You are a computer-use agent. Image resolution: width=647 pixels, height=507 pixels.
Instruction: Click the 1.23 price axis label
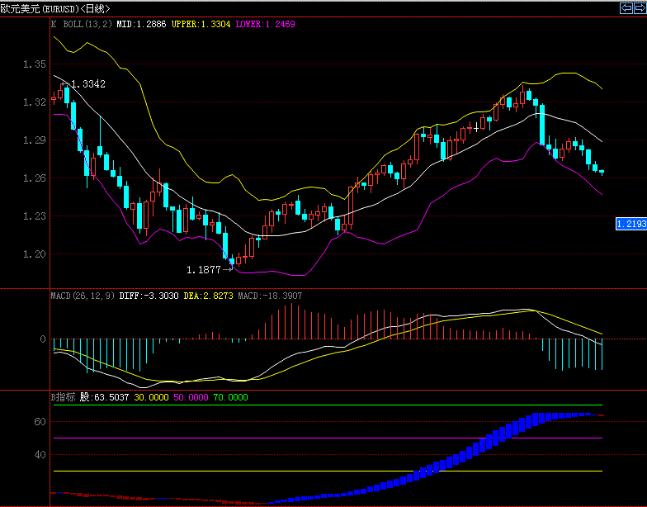tap(35, 216)
